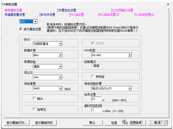Click 显示画面预览 button
Image resolution: width=173 pixels, height=129 pixels.
44,123
